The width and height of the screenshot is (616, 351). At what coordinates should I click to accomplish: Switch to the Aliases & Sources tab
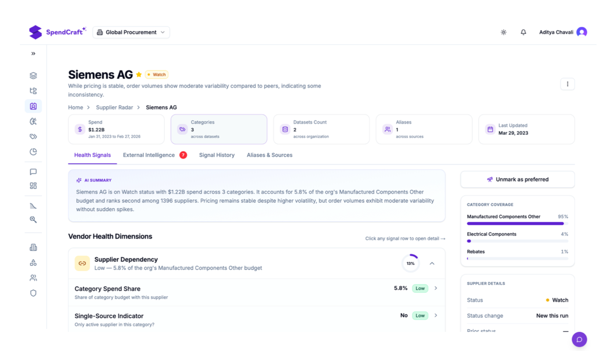pyautogui.click(x=269, y=155)
